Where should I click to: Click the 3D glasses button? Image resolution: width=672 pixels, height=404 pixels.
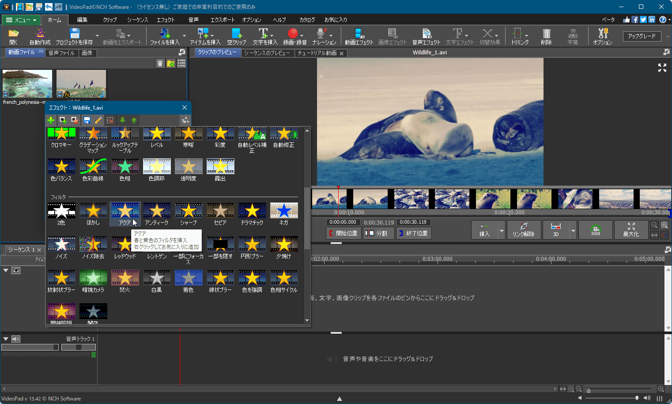point(556,230)
